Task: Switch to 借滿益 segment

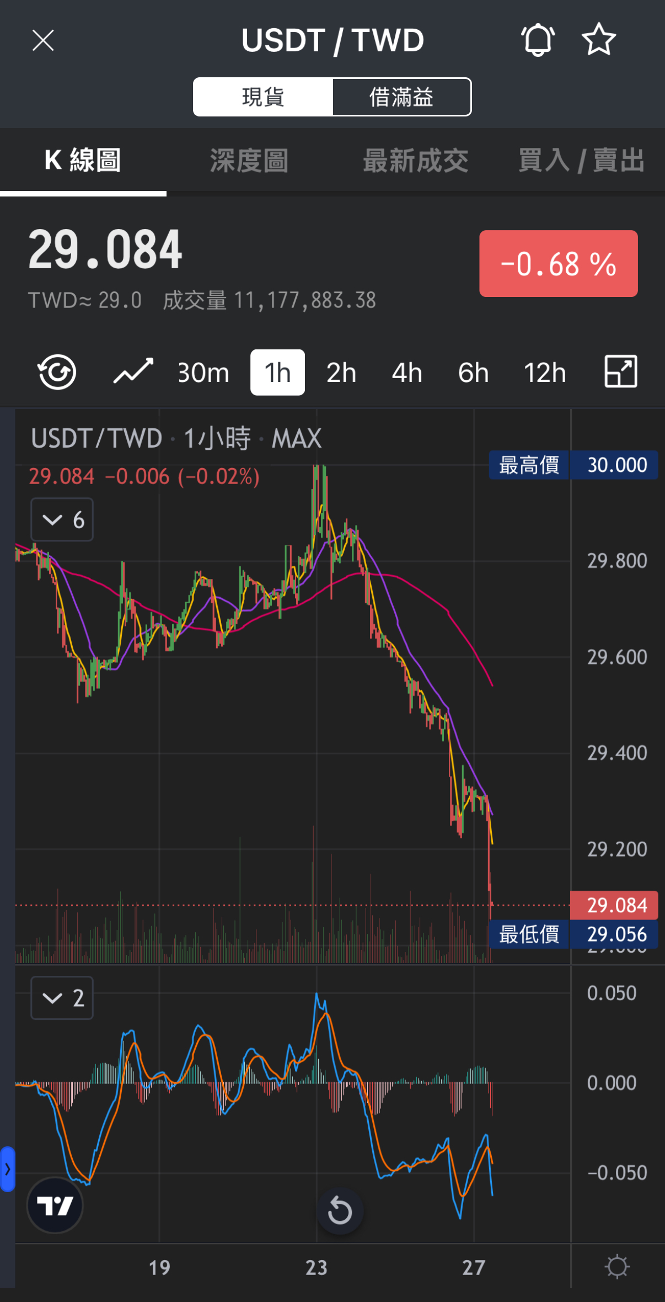Action: coord(401,97)
